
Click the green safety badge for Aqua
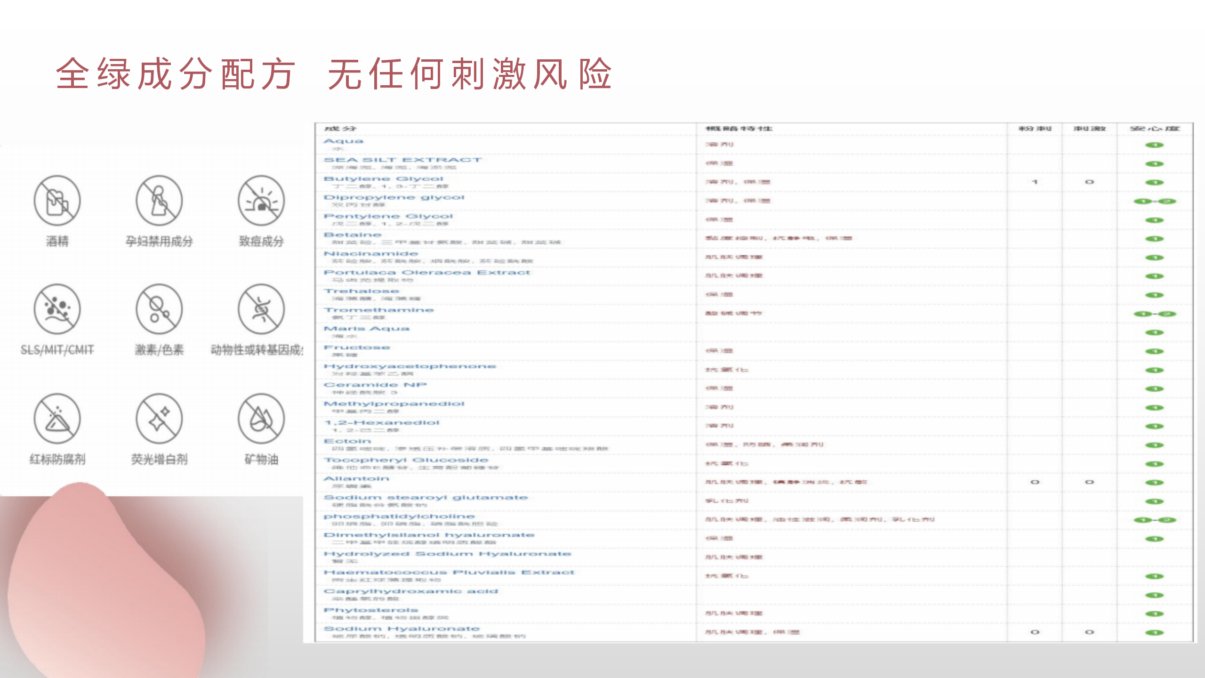1154,145
